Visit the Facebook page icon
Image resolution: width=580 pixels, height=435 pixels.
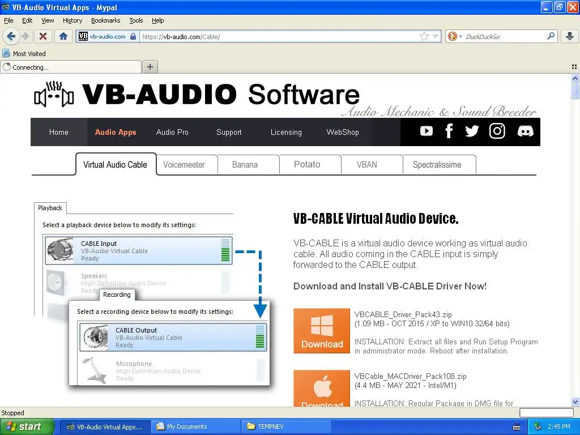pos(449,131)
